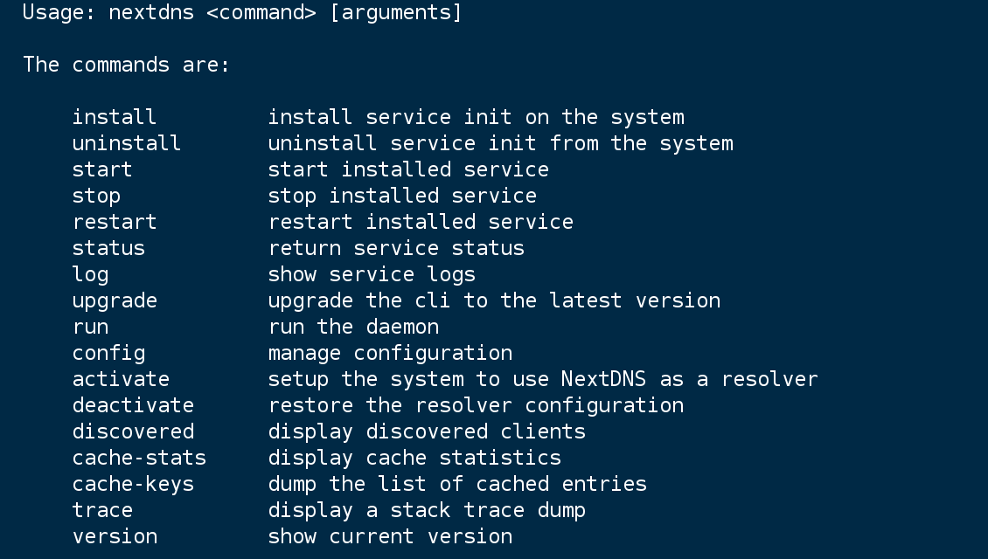Viewport: 988px width, 559px height.
Task: Click the 'cache-stats' command name
Action: [139, 458]
